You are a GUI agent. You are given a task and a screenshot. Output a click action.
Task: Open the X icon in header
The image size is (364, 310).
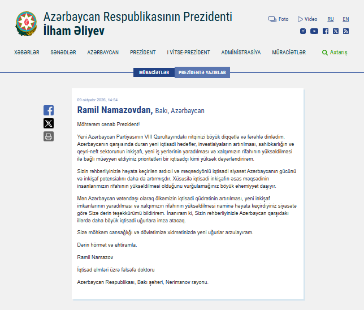coord(336,31)
